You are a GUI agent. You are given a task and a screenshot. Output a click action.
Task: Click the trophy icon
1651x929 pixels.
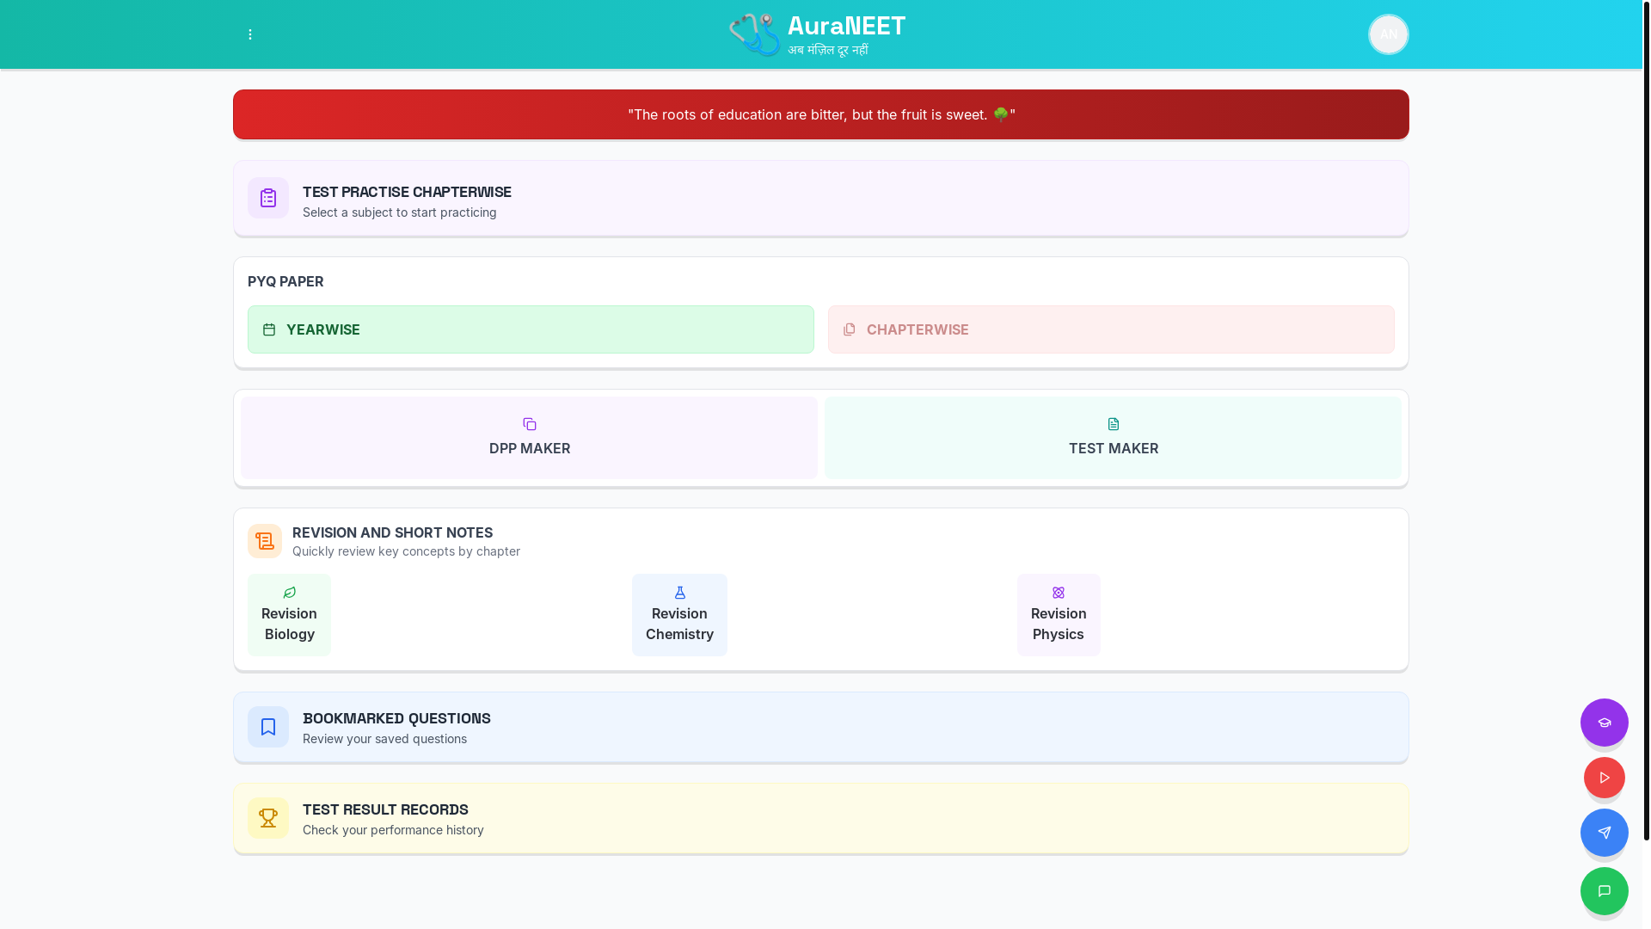[268, 818]
